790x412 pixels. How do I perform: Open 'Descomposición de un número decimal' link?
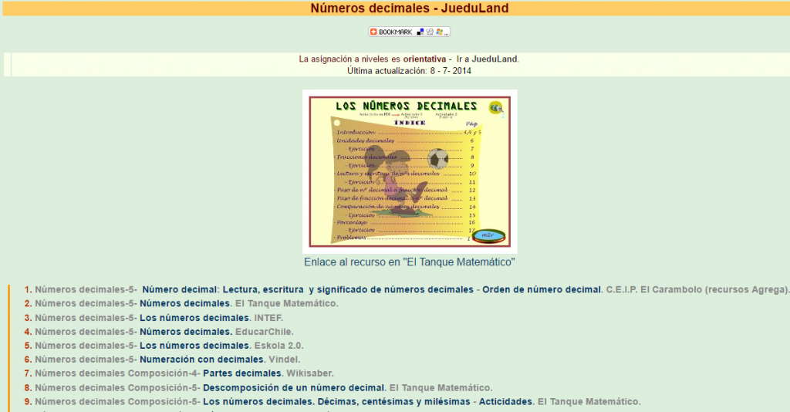pyautogui.click(x=293, y=387)
